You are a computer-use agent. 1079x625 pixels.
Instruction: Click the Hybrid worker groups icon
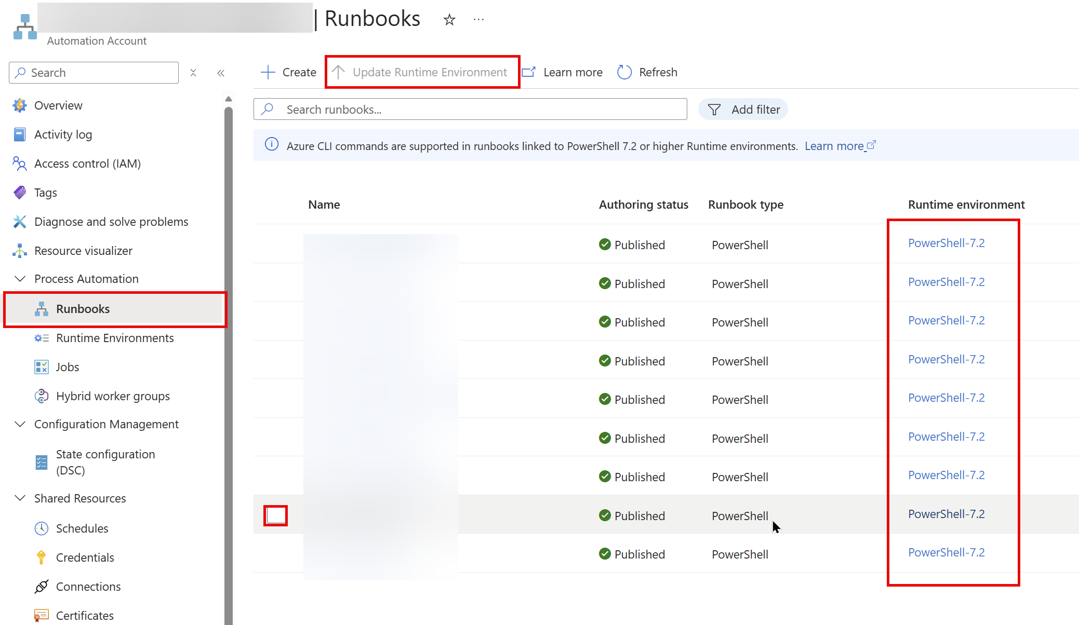click(x=42, y=396)
